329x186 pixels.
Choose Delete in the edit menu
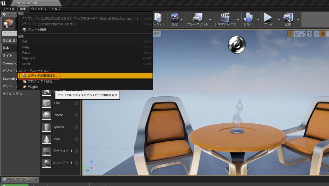(x=85, y=64)
